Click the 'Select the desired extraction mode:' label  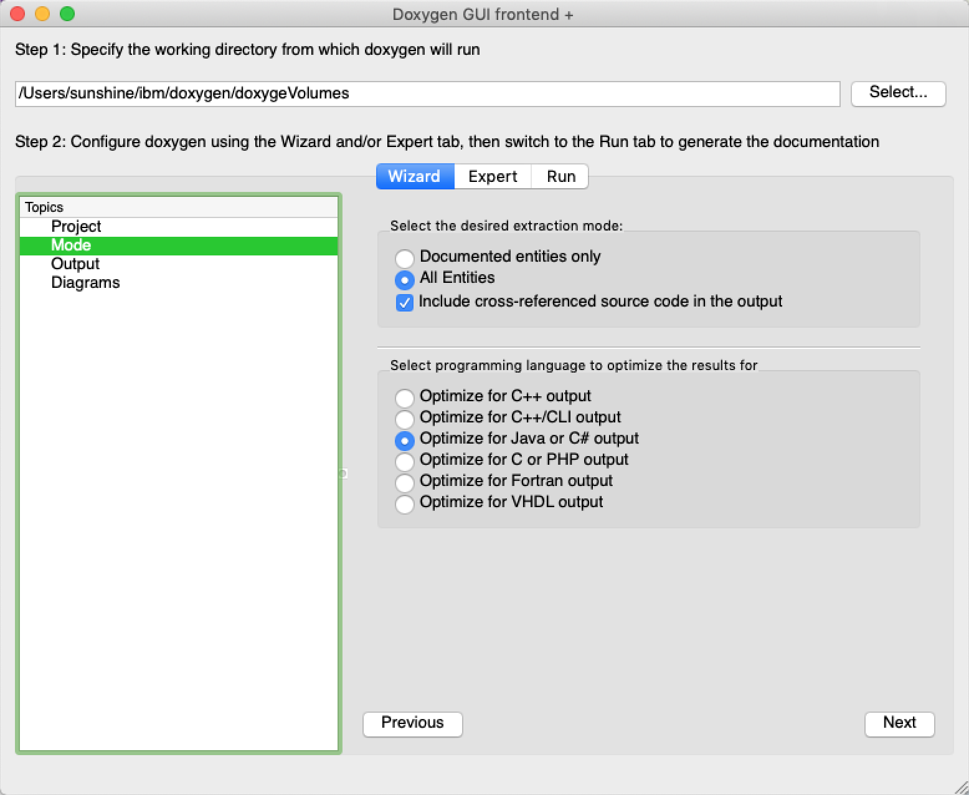click(x=506, y=226)
